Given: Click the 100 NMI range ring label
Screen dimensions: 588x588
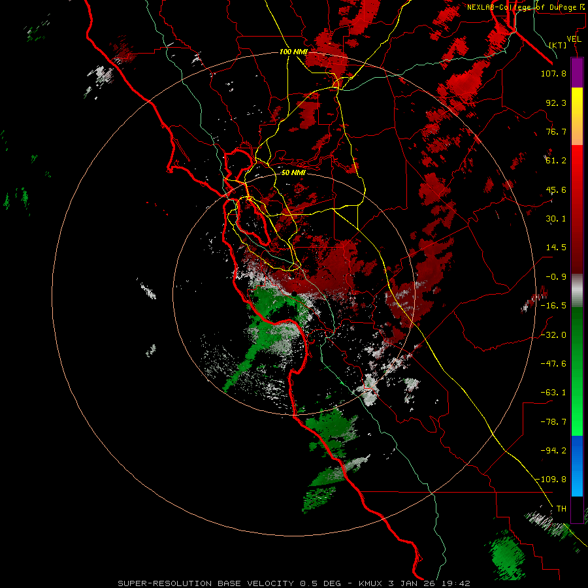Looking at the screenshot, I should pos(293,52).
